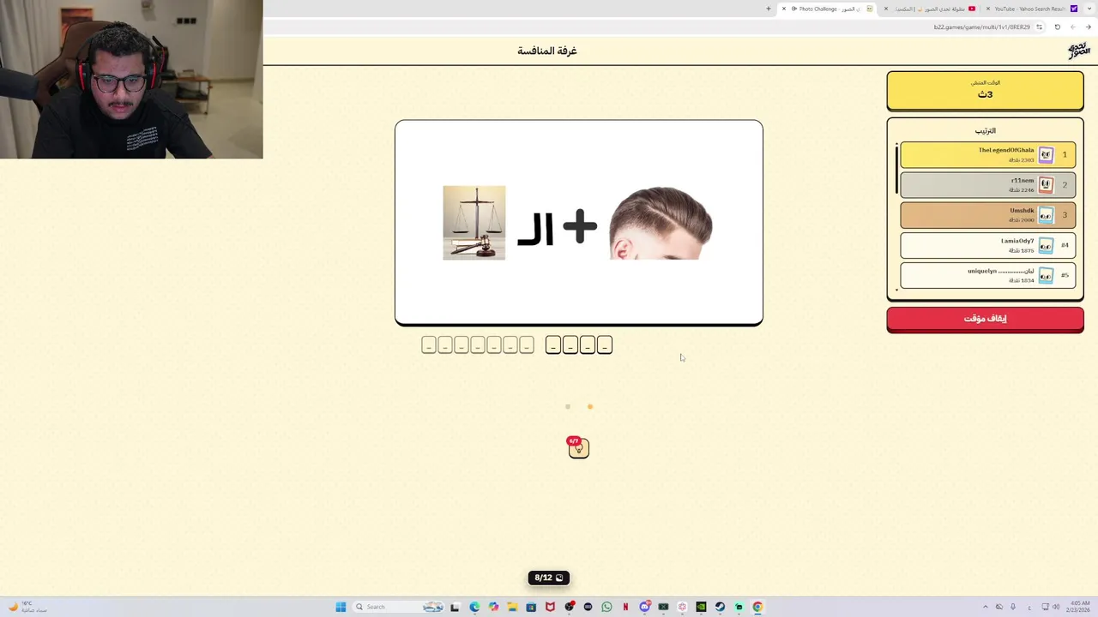Open the site settings icon in address bar
Screen dimensions: 1098x617
pos(1039,27)
